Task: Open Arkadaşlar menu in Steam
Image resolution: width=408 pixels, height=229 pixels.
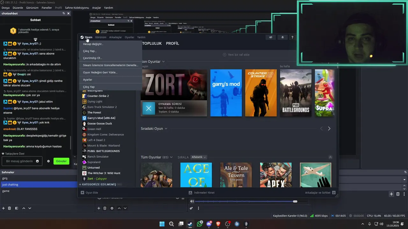Action: [115, 37]
